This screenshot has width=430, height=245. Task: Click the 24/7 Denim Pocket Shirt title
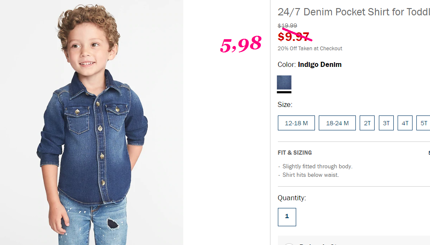click(x=354, y=12)
